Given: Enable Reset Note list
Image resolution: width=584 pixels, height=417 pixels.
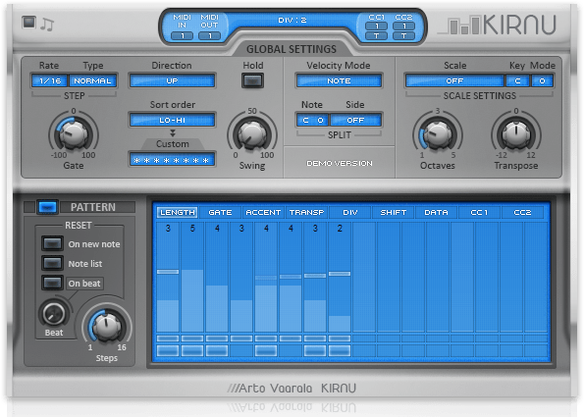Looking at the screenshot, I should (52, 264).
